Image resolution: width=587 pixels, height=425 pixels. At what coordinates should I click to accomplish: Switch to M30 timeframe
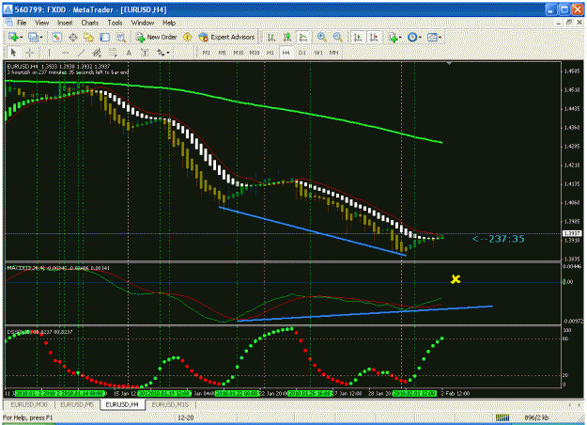(255, 53)
